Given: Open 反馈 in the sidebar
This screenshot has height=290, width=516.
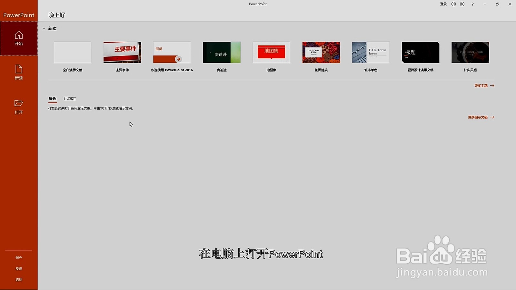Looking at the screenshot, I should pos(19,269).
